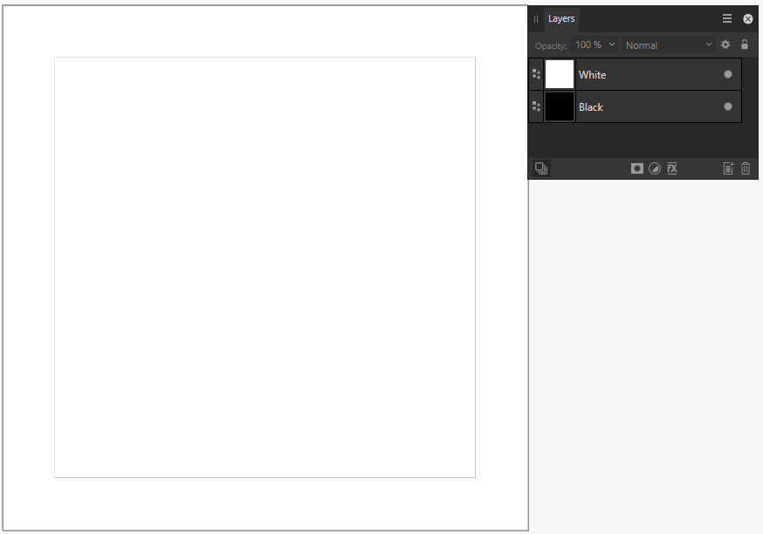Open the Layers panel hamburger menu

727,18
